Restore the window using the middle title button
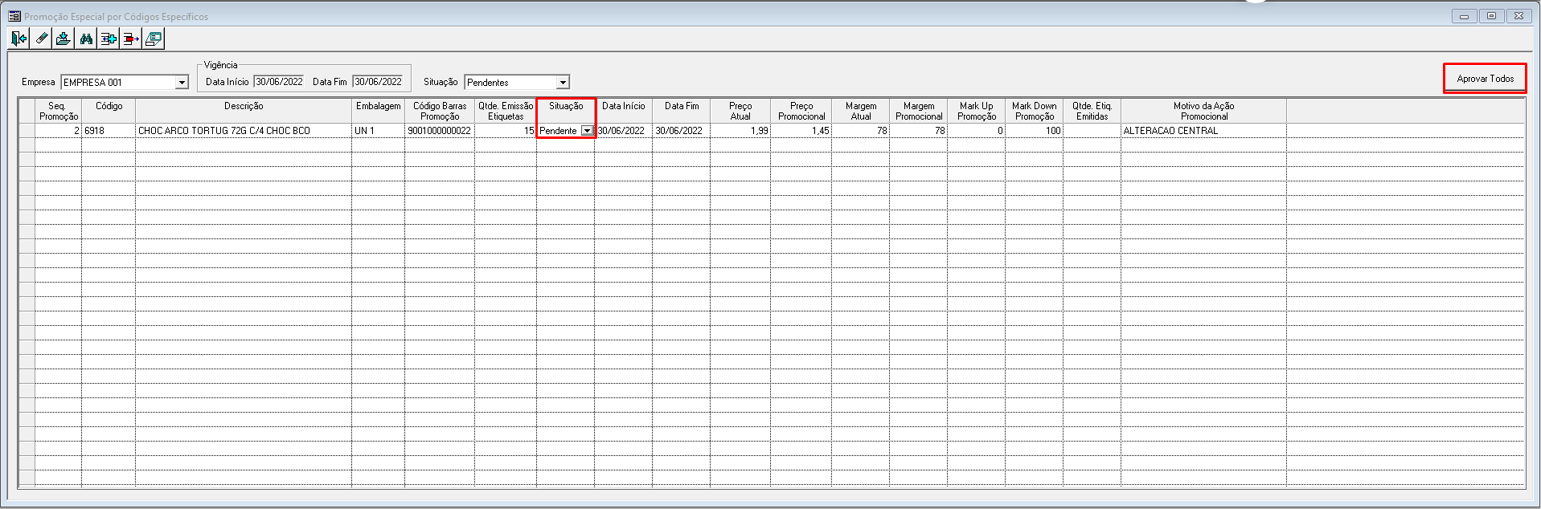The width and height of the screenshot is (1541, 509). point(1492,16)
